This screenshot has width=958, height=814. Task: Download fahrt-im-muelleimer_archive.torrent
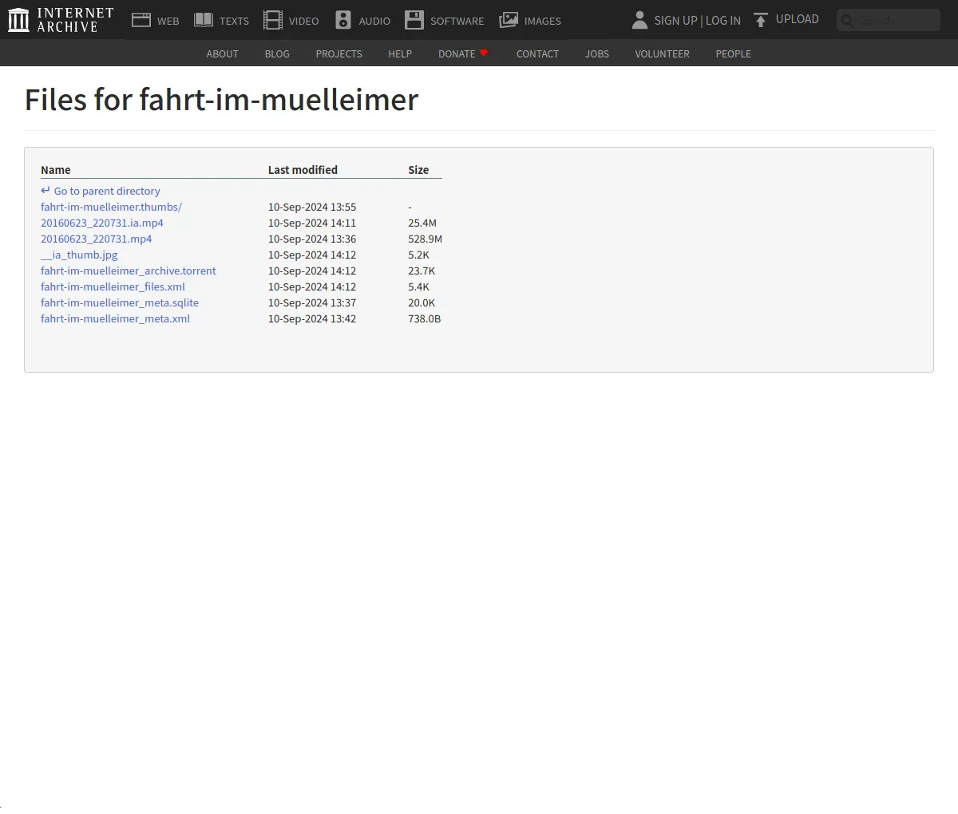[129, 271]
